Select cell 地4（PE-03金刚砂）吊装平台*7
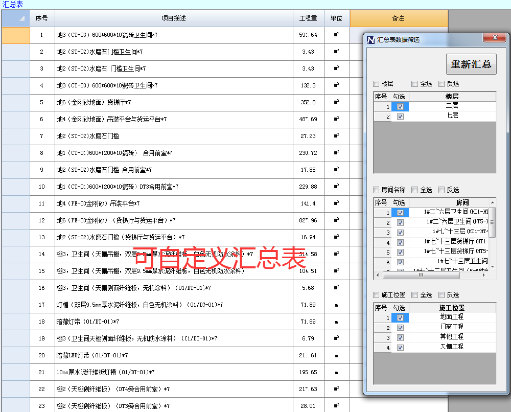This screenshot has height=412, width=511. (x=174, y=204)
